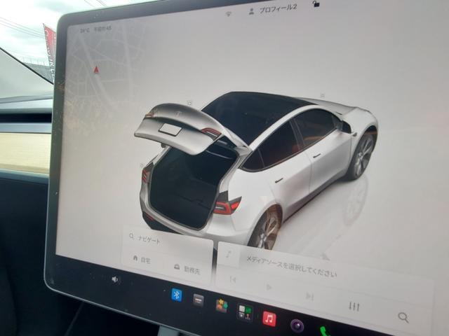Open the app launcher grid icon
Viewport: 449px width, 336px height.
click(245, 313)
